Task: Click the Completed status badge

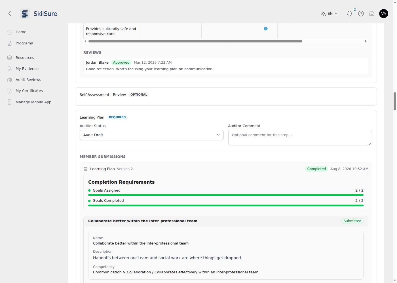Action: pyautogui.click(x=316, y=169)
